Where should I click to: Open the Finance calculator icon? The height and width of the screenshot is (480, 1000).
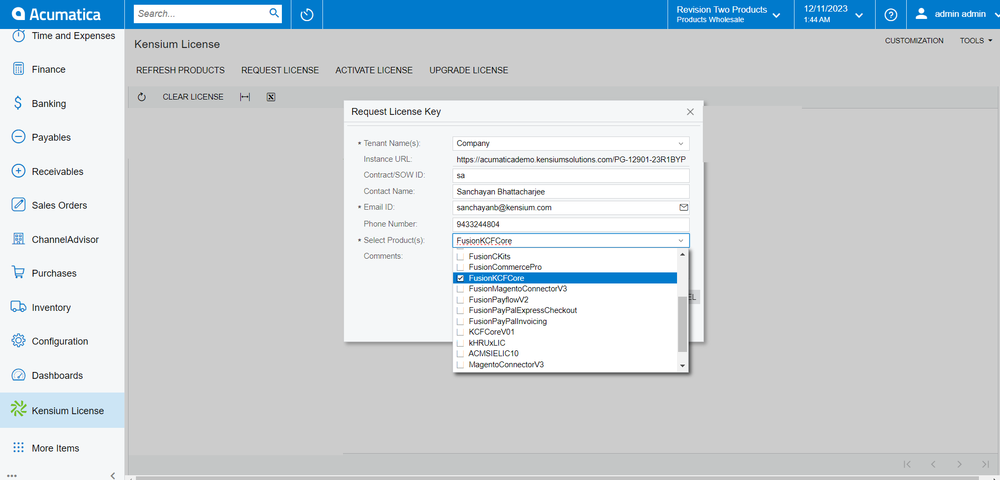coord(18,69)
